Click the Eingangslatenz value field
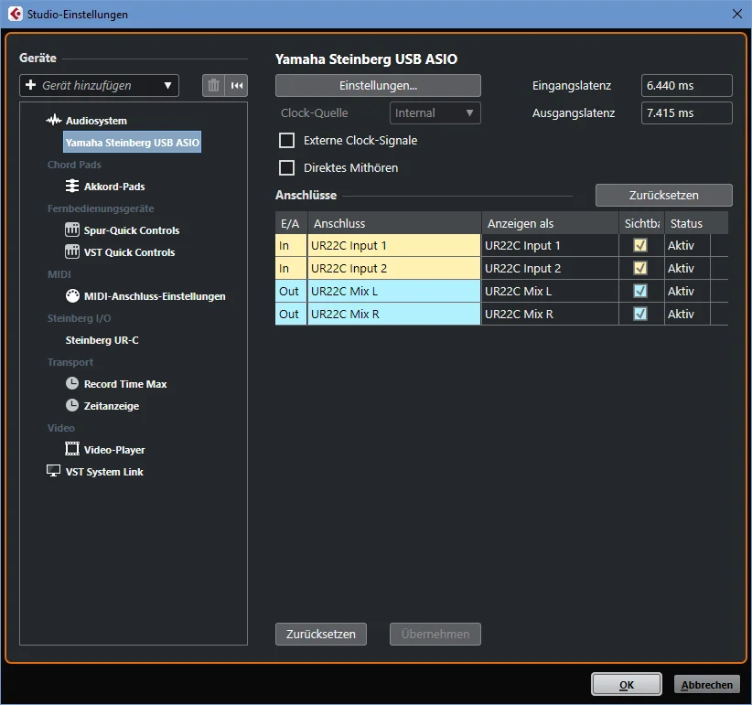The width and height of the screenshot is (752, 705). pyautogui.click(x=687, y=85)
